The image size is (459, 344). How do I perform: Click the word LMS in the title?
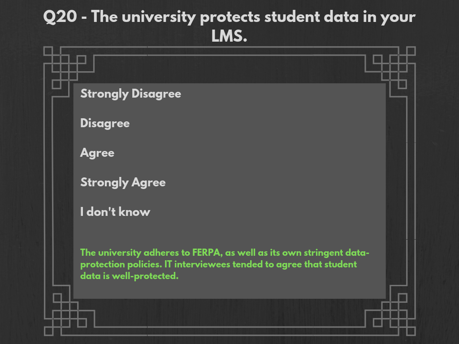(229, 36)
